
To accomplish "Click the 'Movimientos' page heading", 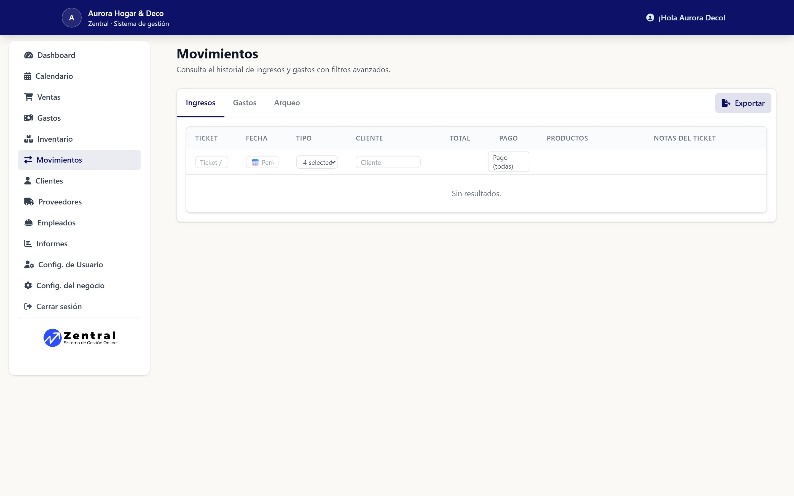I will pyautogui.click(x=217, y=54).
